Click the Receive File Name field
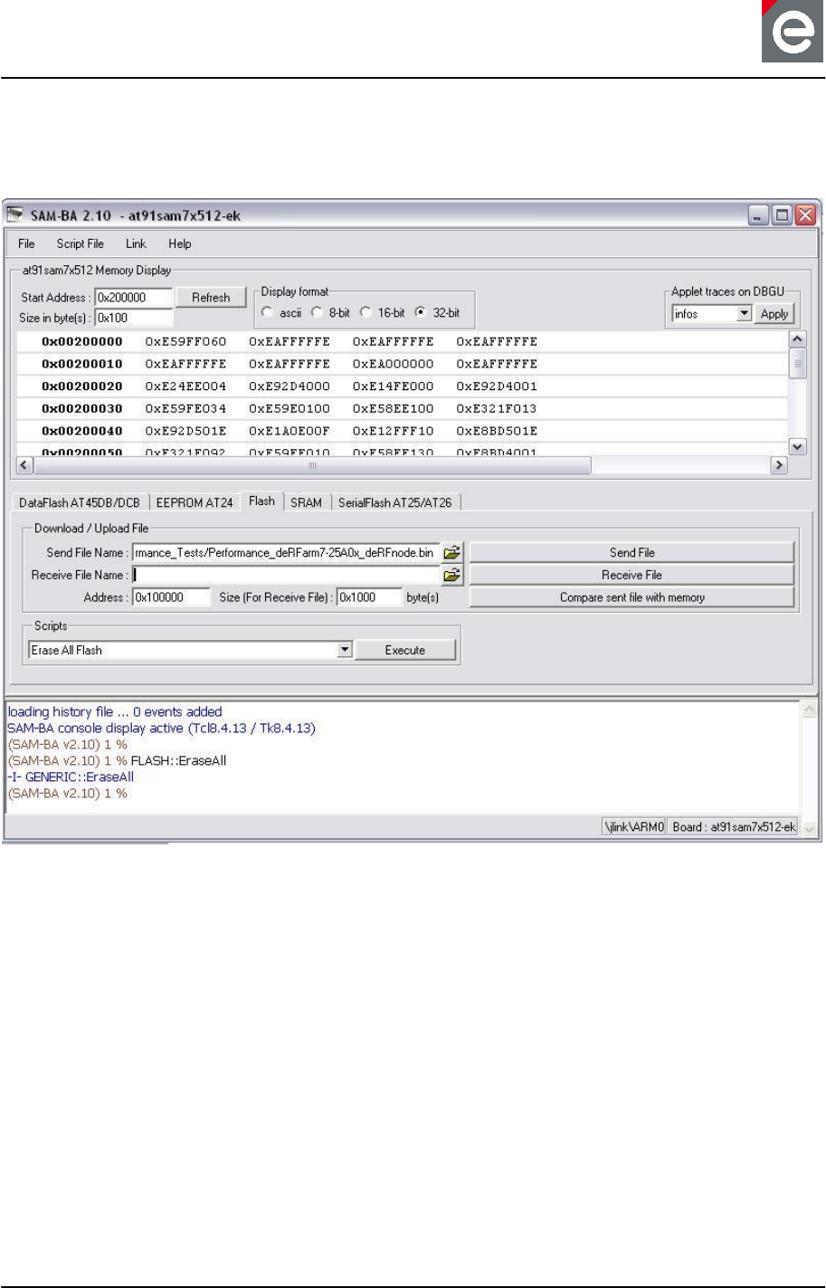826x1288 pixels. coord(286,575)
